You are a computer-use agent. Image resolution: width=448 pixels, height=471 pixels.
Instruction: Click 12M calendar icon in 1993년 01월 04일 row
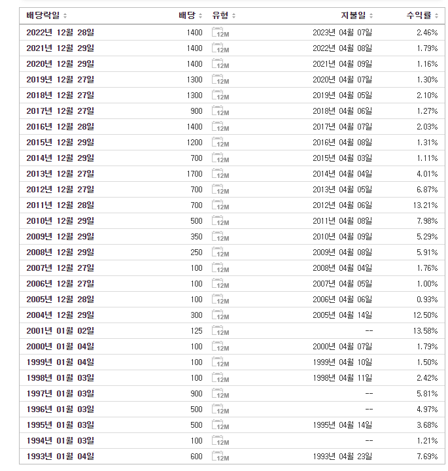220,457
